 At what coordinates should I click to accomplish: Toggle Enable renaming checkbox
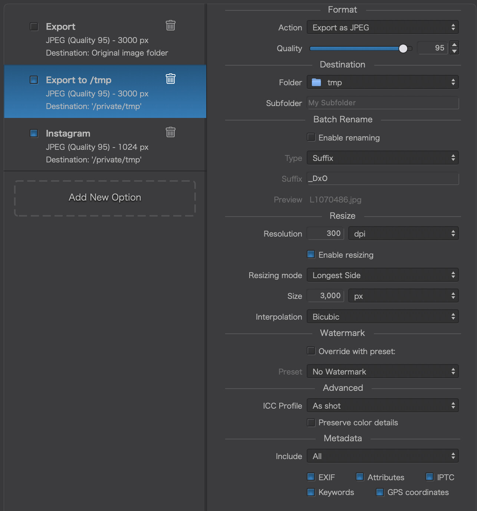pyautogui.click(x=311, y=138)
